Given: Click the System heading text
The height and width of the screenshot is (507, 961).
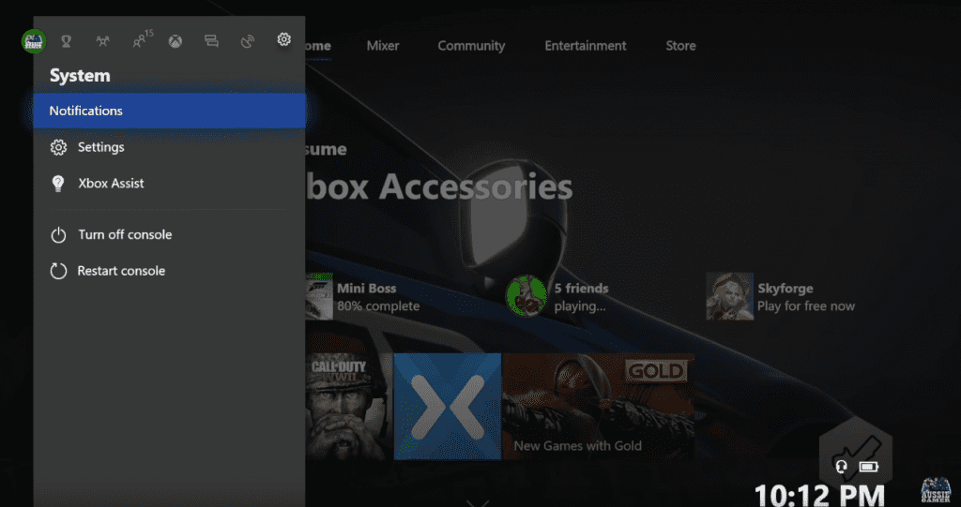Looking at the screenshot, I should [x=80, y=76].
